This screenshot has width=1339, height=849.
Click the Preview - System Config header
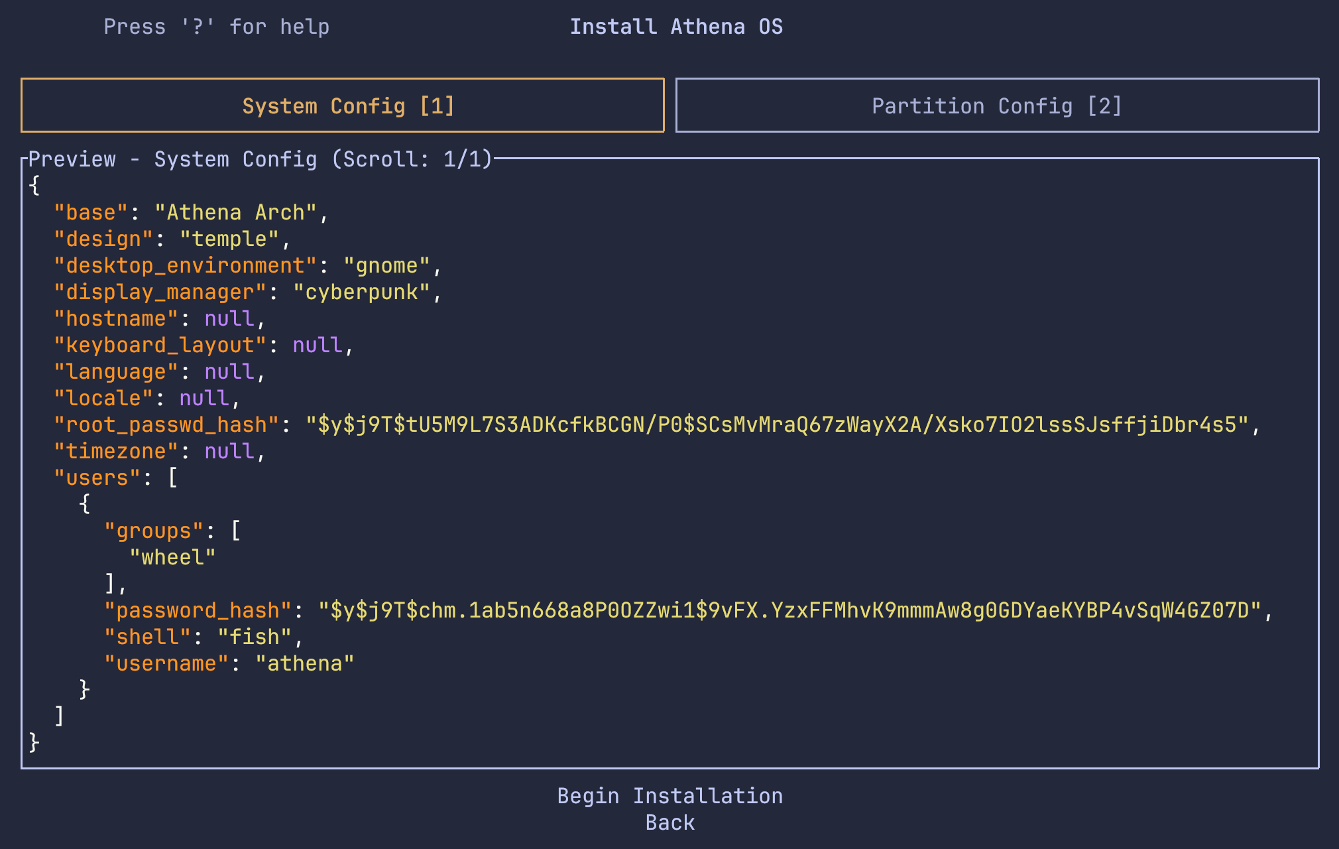pos(260,159)
